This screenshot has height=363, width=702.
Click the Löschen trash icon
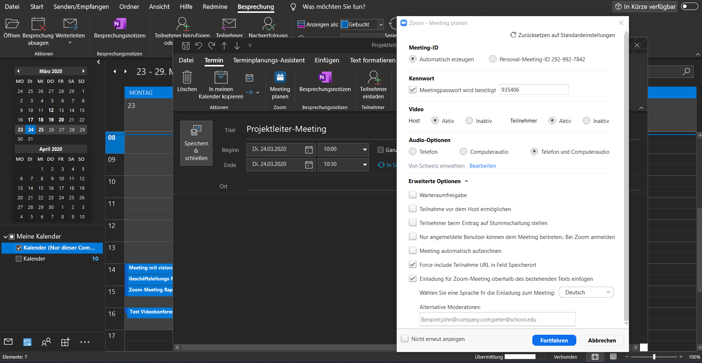[187, 77]
